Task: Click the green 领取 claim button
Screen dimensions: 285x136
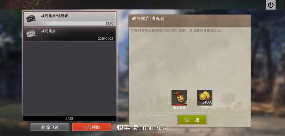Action: point(192,120)
